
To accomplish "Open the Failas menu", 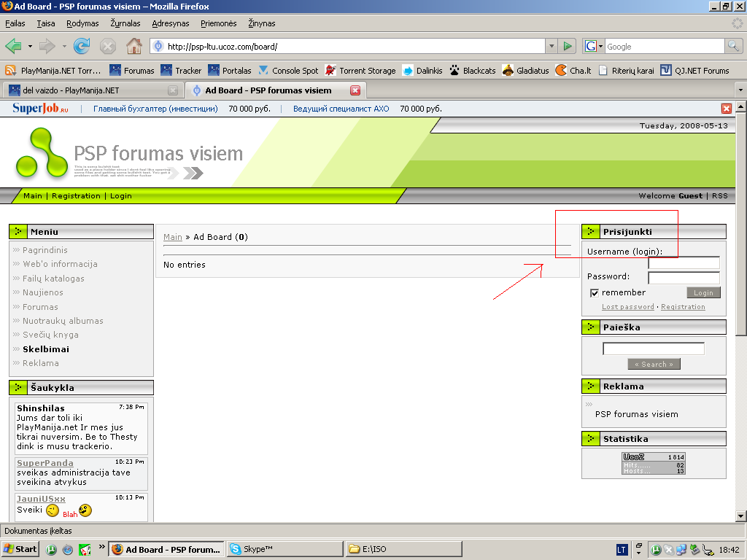I will click(x=15, y=23).
